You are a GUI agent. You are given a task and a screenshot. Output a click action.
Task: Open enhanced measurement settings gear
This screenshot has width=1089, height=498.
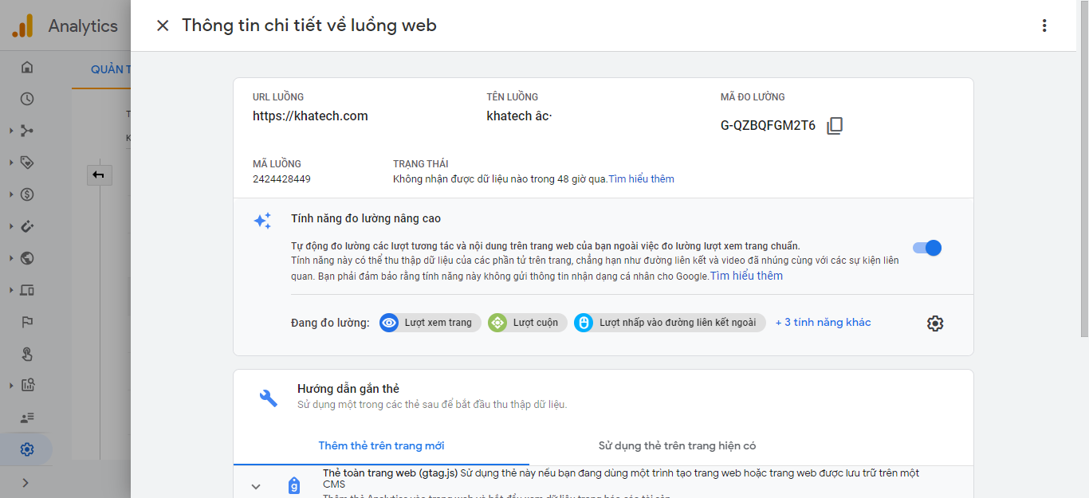pos(935,324)
